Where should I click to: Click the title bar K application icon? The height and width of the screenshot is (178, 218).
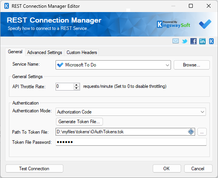tap(7, 6)
